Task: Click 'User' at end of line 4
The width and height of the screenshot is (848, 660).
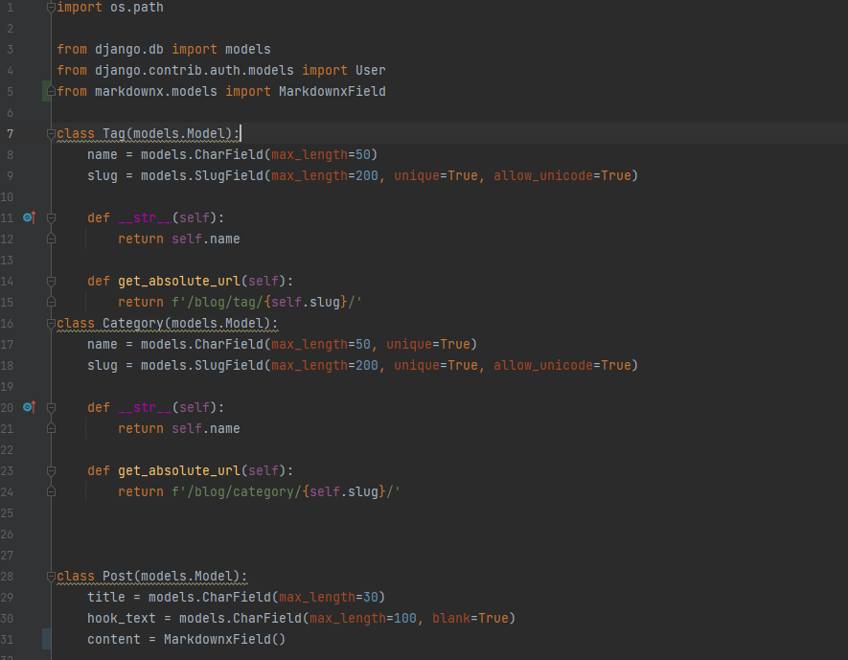Action: click(x=371, y=70)
